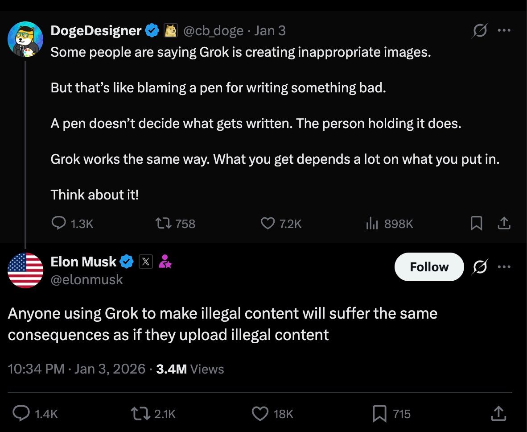This screenshot has width=527, height=432.
Task: Like DogeDesigner's post
Action: (268, 223)
